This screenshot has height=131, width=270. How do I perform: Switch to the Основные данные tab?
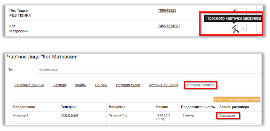(x=29, y=85)
